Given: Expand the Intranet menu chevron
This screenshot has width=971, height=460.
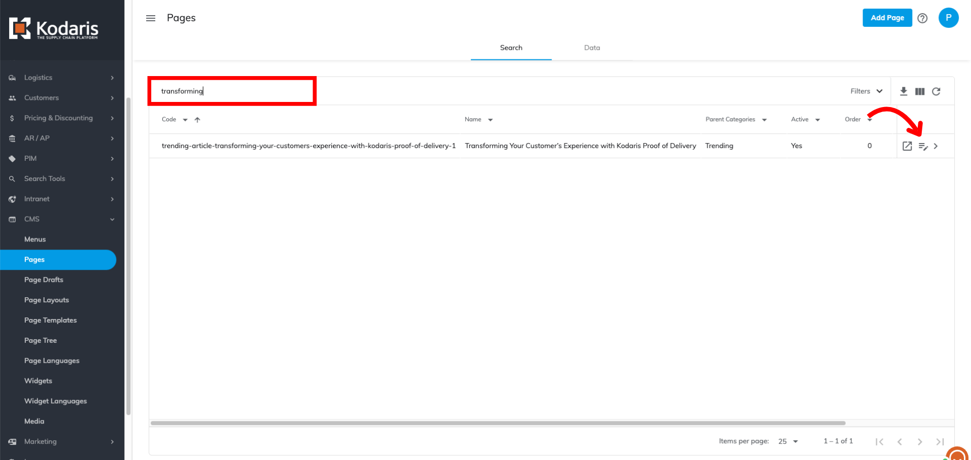Looking at the screenshot, I should coord(112,199).
